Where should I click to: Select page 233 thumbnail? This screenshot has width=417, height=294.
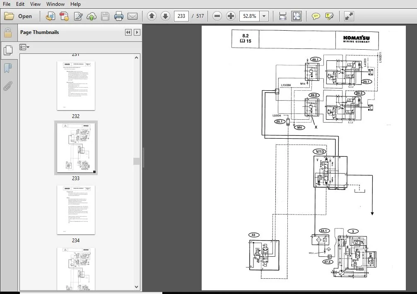click(x=76, y=148)
